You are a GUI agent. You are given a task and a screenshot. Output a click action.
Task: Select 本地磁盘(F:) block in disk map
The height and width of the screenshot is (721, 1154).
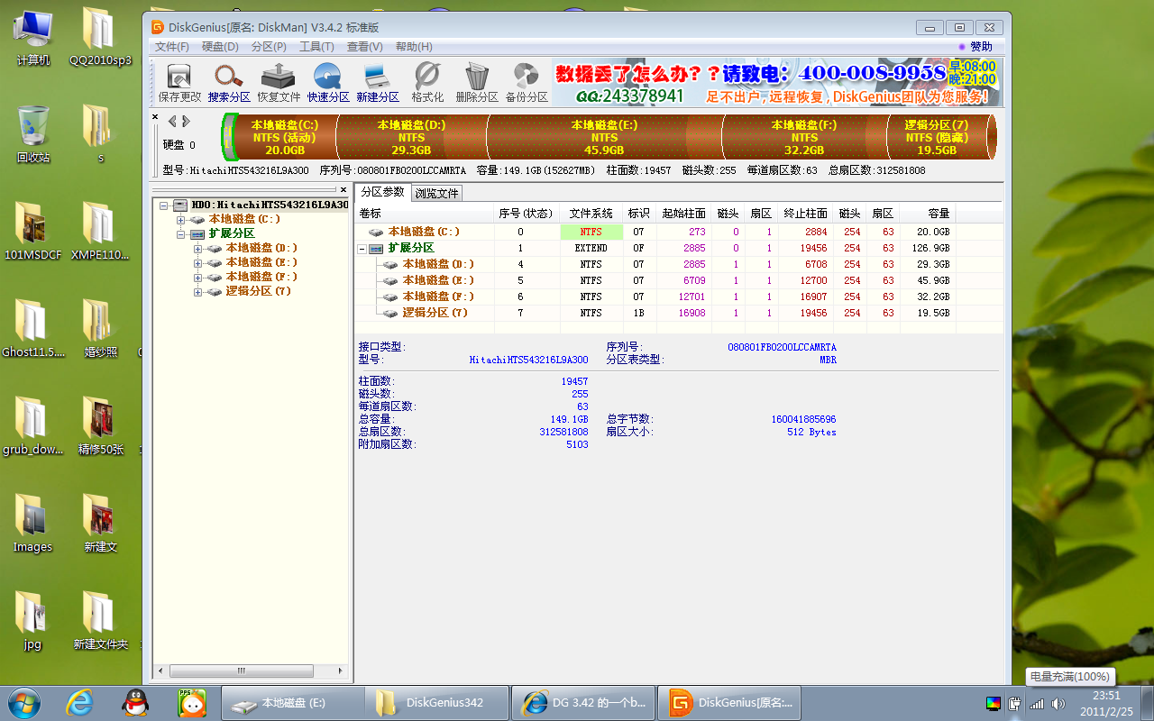pyautogui.click(x=804, y=137)
